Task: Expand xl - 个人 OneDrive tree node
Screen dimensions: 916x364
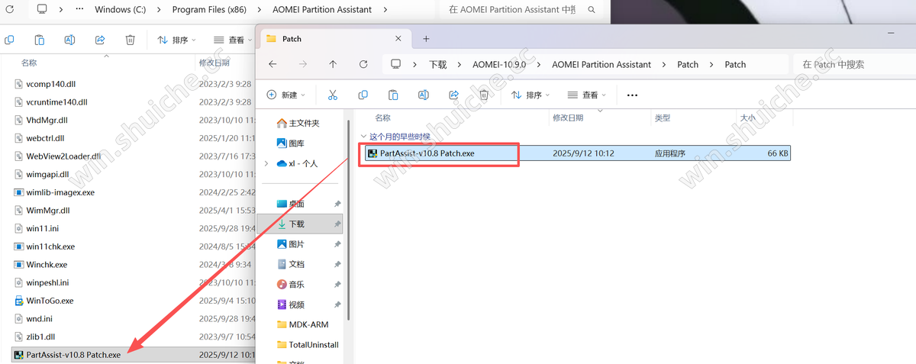Action: (x=266, y=163)
